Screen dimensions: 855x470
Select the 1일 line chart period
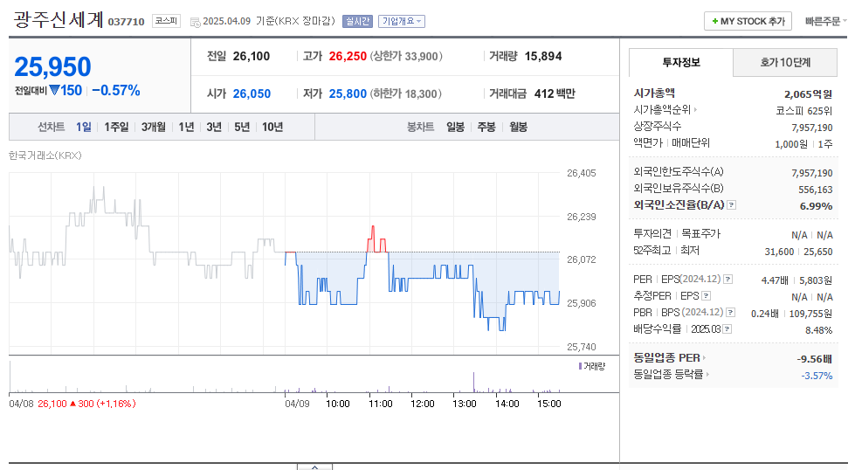click(x=84, y=127)
